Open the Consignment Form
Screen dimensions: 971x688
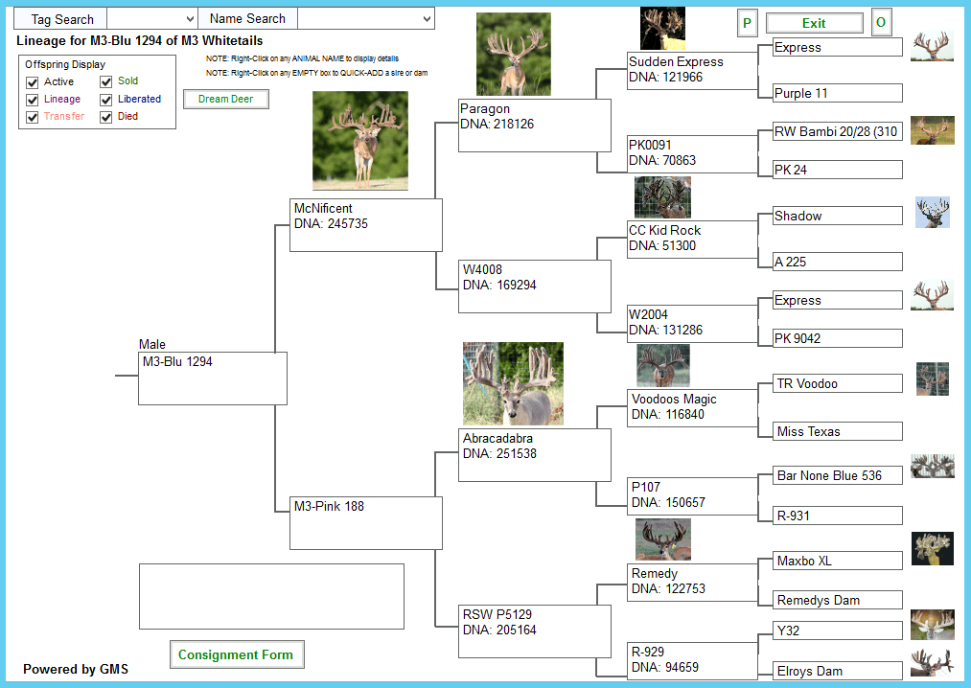(236, 655)
